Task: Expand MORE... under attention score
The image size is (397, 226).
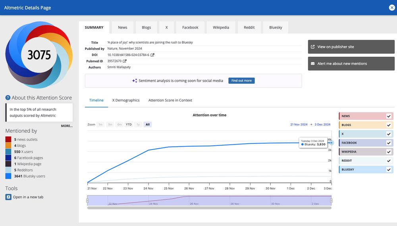Action: click(67, 126)
